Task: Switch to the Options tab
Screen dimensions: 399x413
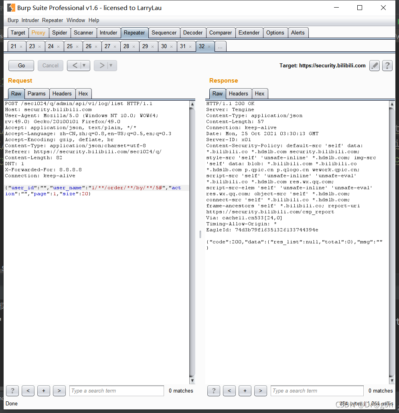Action: click(x=275, y=32)
